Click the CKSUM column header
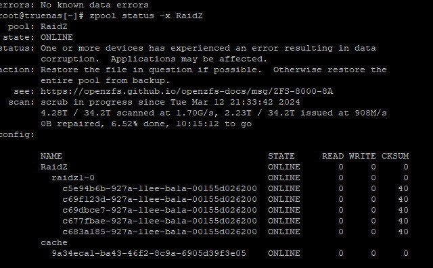 (395, 156)
